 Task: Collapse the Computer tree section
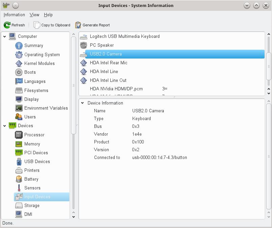(5, 37)
